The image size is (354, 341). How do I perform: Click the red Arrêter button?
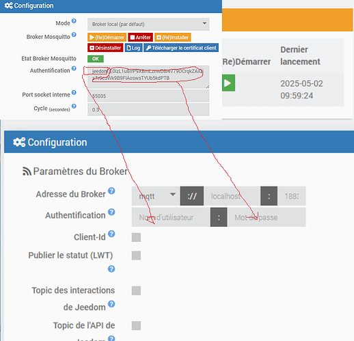[140, 38]
